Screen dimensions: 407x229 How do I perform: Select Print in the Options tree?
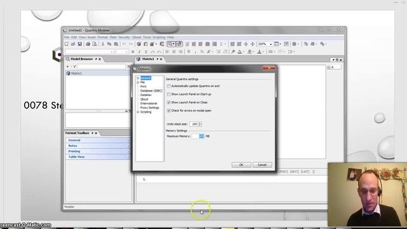click(x=143, y=87)
